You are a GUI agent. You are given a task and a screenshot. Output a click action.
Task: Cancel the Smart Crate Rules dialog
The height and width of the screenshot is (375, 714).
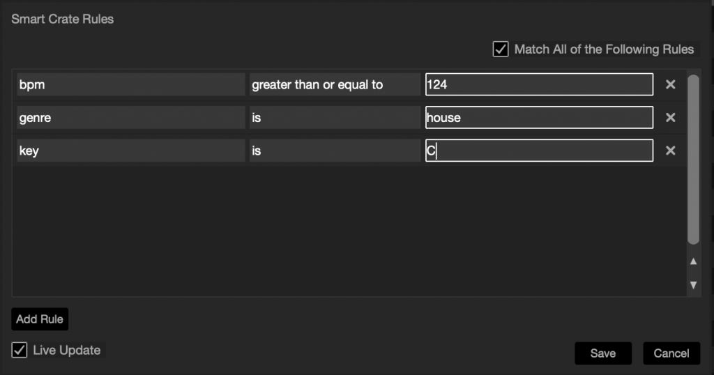coord(671,353)
